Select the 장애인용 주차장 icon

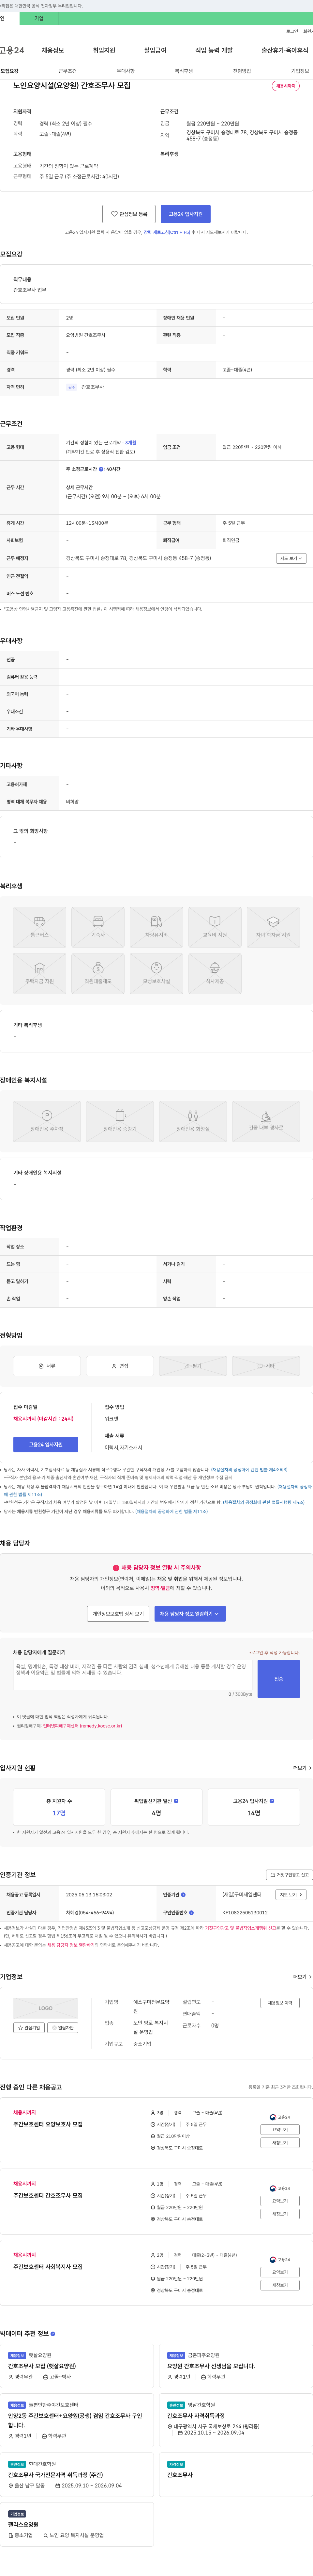tap(47, 1121)
